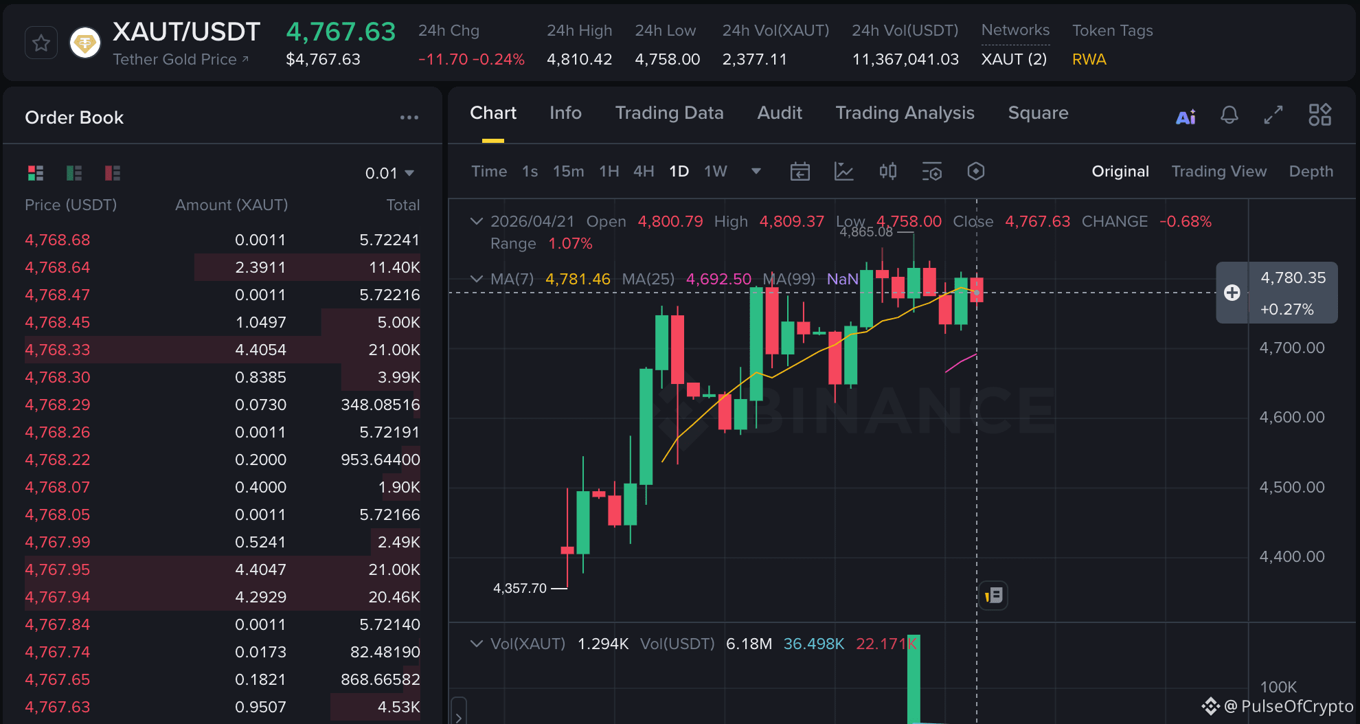Open the news marker icon on chart

pos(993,595)
